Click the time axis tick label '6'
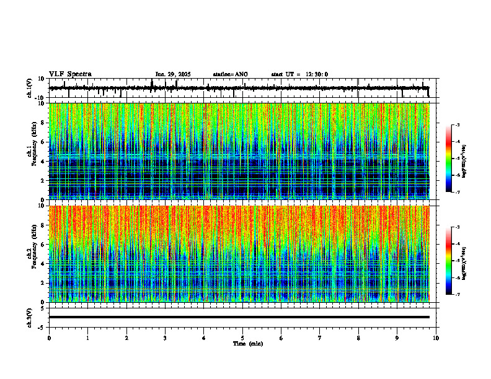491x379 pixels. pos(281,338)
